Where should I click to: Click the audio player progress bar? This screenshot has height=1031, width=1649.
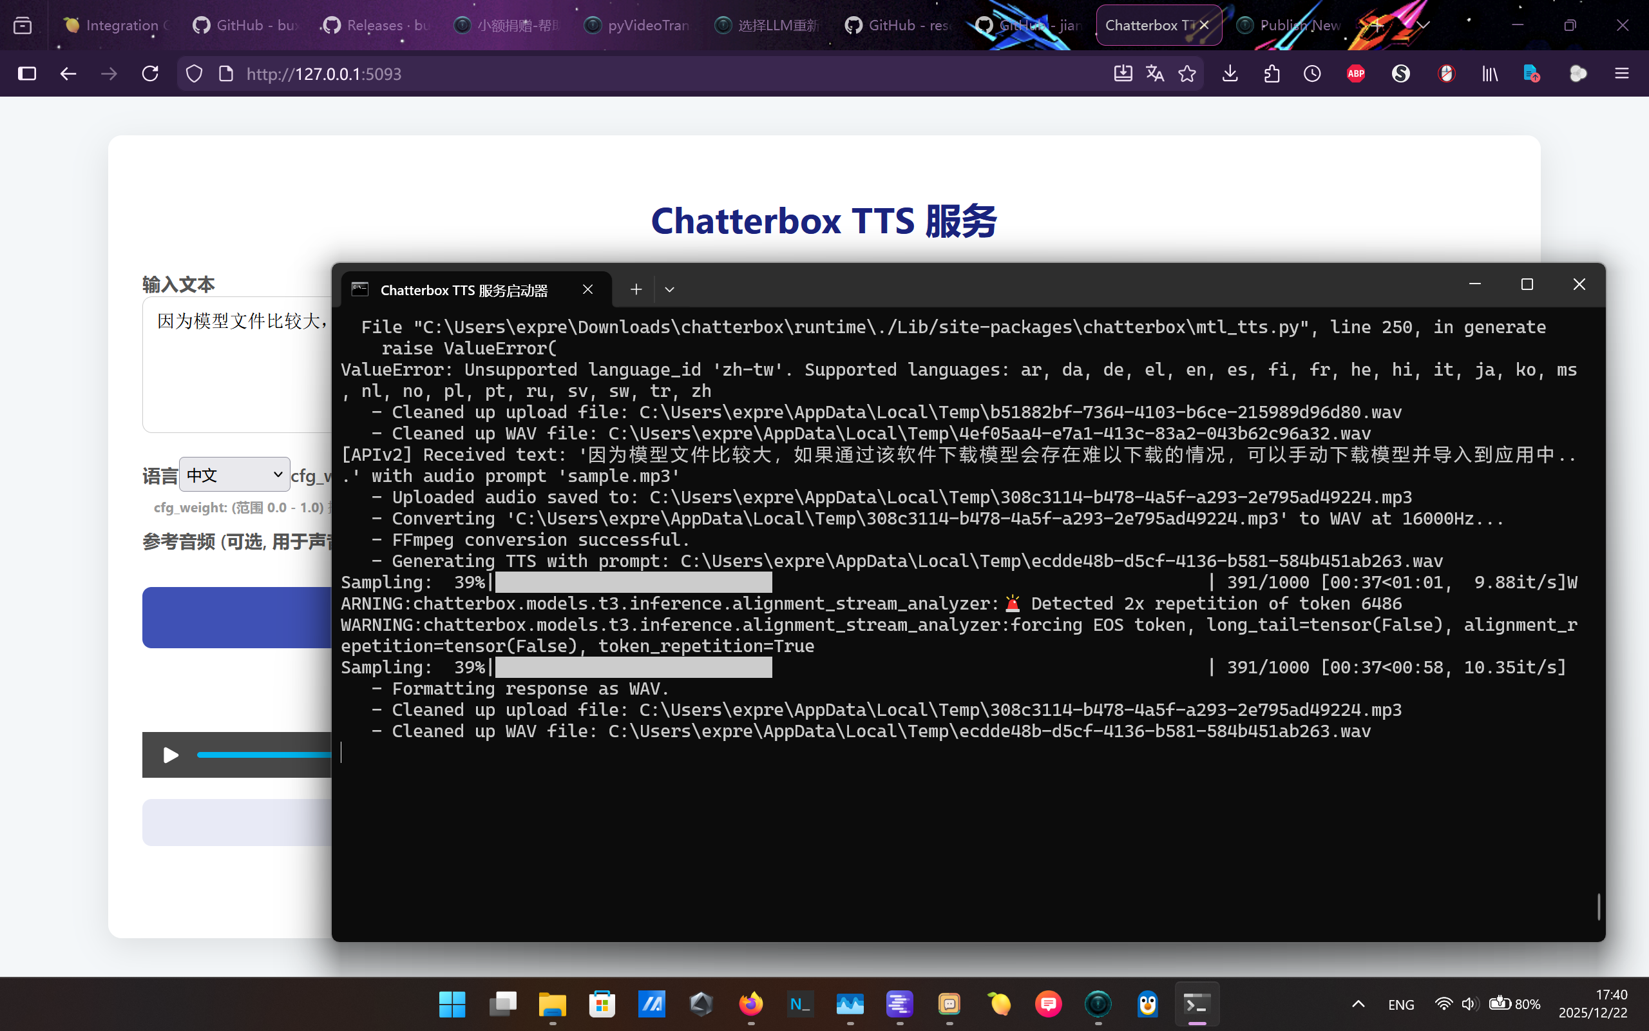tap(263, 755)
